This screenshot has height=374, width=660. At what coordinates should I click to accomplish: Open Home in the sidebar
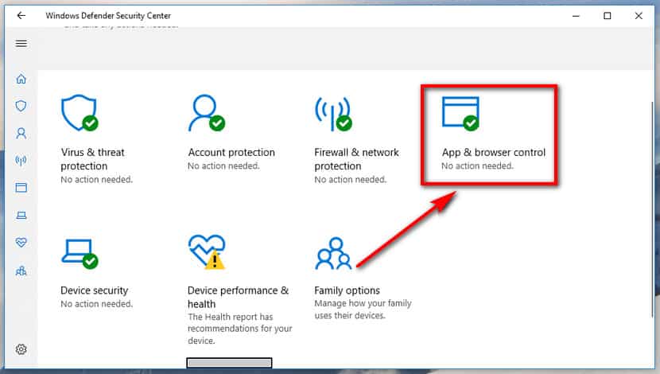(21, 79)
